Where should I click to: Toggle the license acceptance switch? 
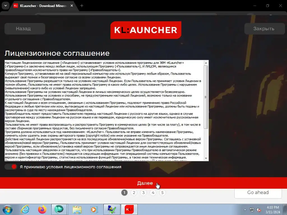[x=11, y=167]
